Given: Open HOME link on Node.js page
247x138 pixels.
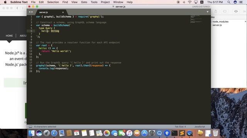Looking at the screenshot, I should (9, 36).
